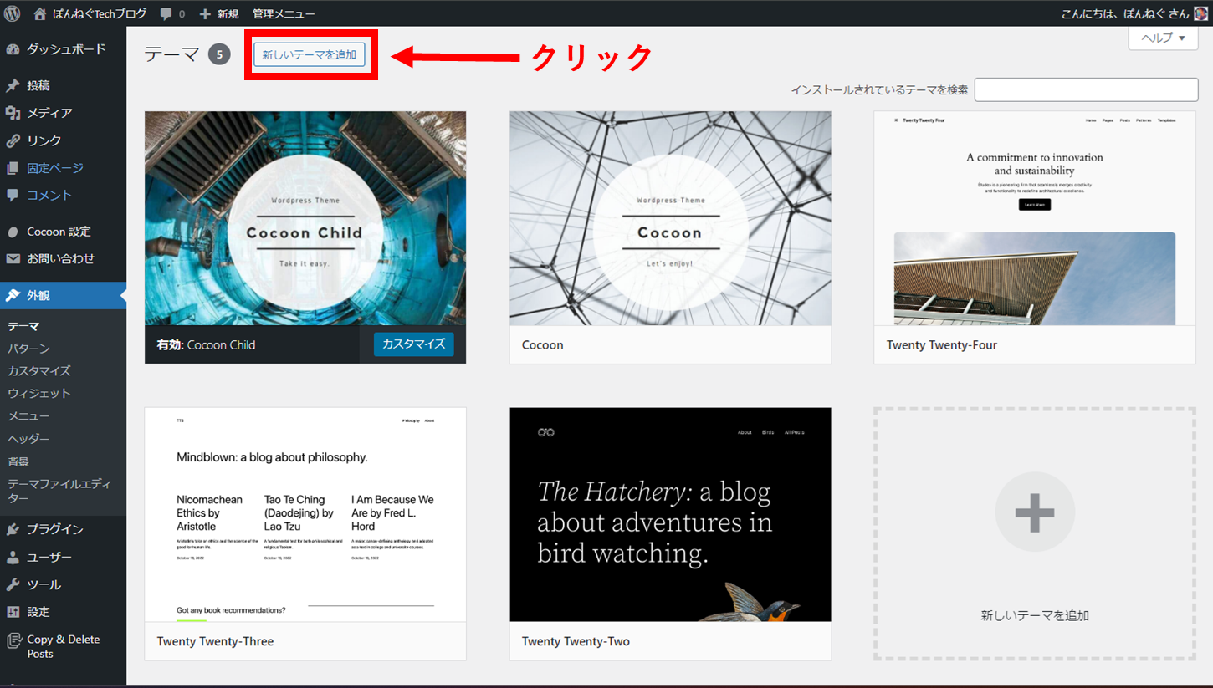Select the パターン submenu item

[28, 349]
